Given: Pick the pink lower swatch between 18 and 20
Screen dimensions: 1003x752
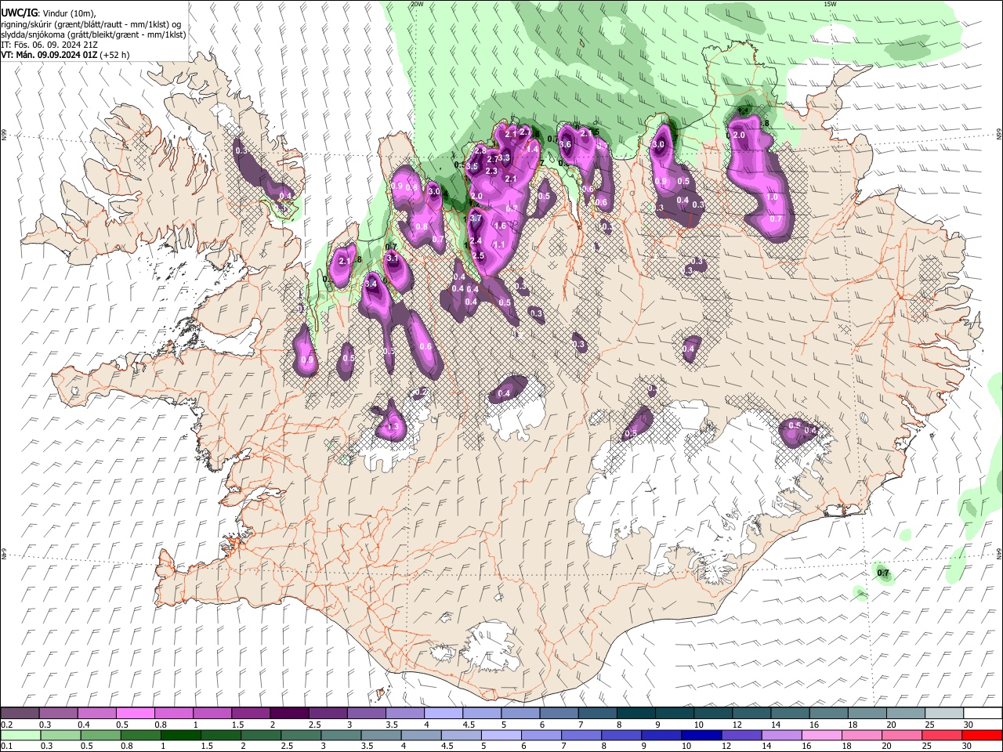Looking at the screenshot, I should point(860,735).
